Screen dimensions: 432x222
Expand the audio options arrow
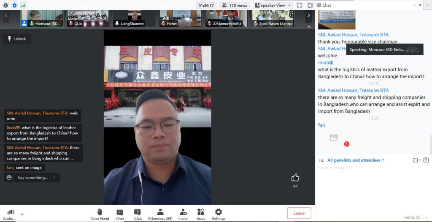22,214
